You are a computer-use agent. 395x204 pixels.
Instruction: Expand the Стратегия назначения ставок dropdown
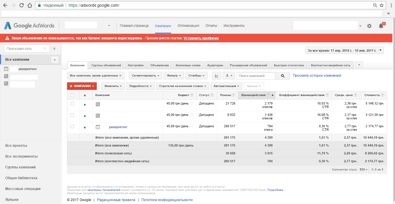(183, 86)
